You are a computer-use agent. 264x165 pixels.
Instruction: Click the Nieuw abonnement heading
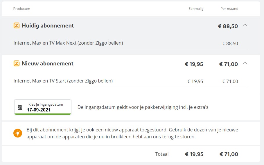pyautogui.click(x=48, y=63)
